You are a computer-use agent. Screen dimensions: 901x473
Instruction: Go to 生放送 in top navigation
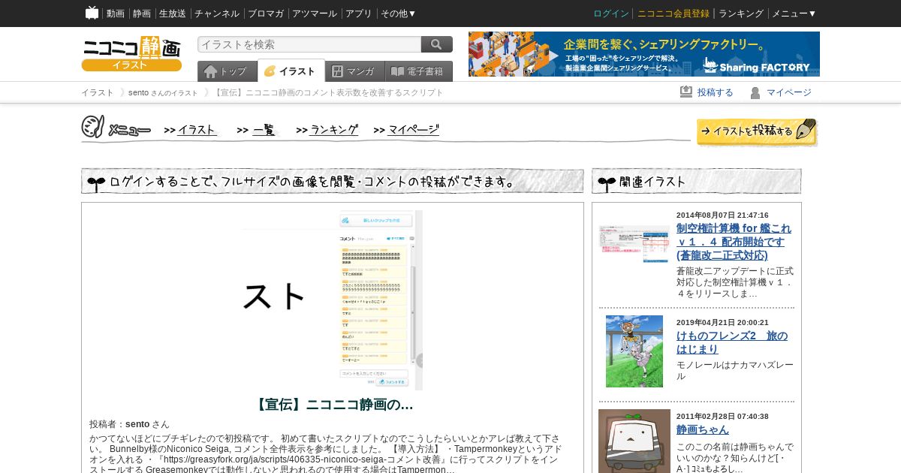coord(173,14)
